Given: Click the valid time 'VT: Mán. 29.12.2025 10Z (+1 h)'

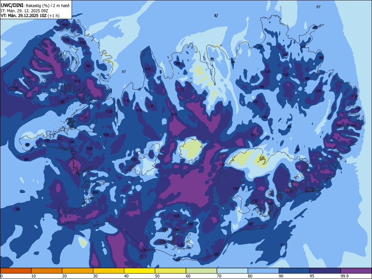Looking at the screenshot, I should point(30,16).
